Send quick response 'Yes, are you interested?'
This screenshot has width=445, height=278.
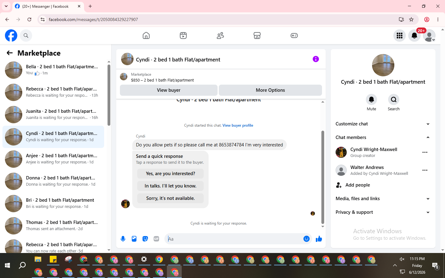[x=171, y=174]
